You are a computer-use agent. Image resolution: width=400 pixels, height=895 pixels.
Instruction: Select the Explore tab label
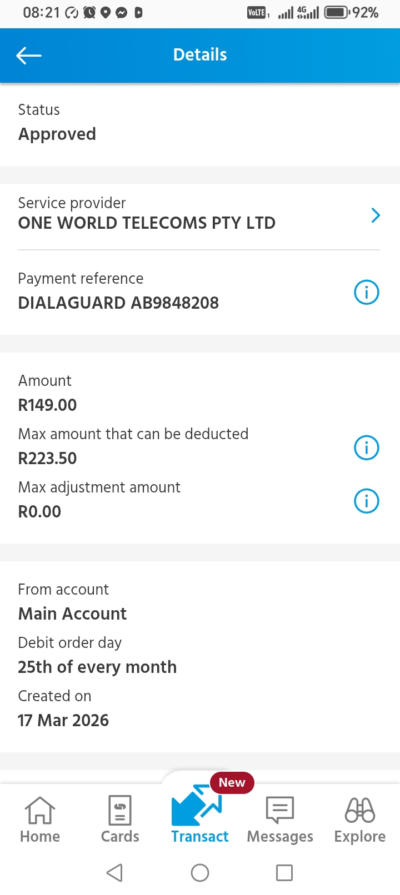[360, 837]
